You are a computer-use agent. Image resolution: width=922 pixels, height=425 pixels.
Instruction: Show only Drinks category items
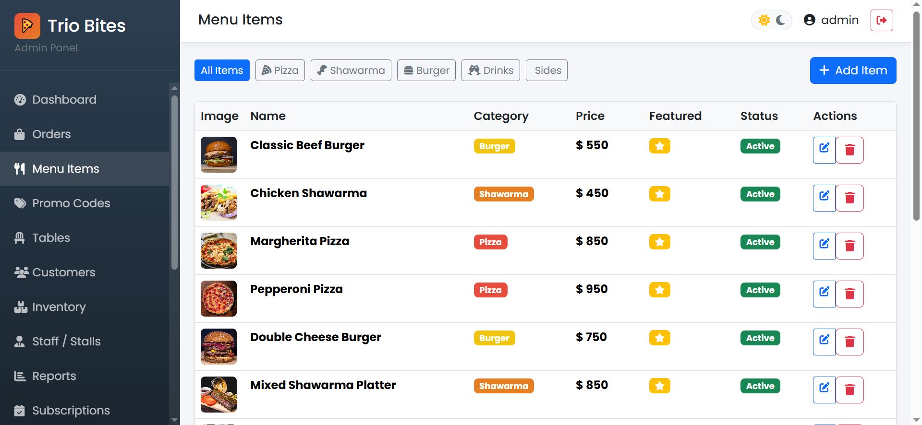point(490,71)
